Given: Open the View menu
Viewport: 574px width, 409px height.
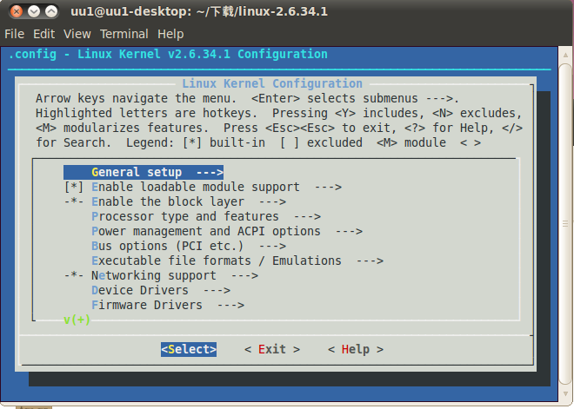Looking at the screenshot, I should pos(77,34).
